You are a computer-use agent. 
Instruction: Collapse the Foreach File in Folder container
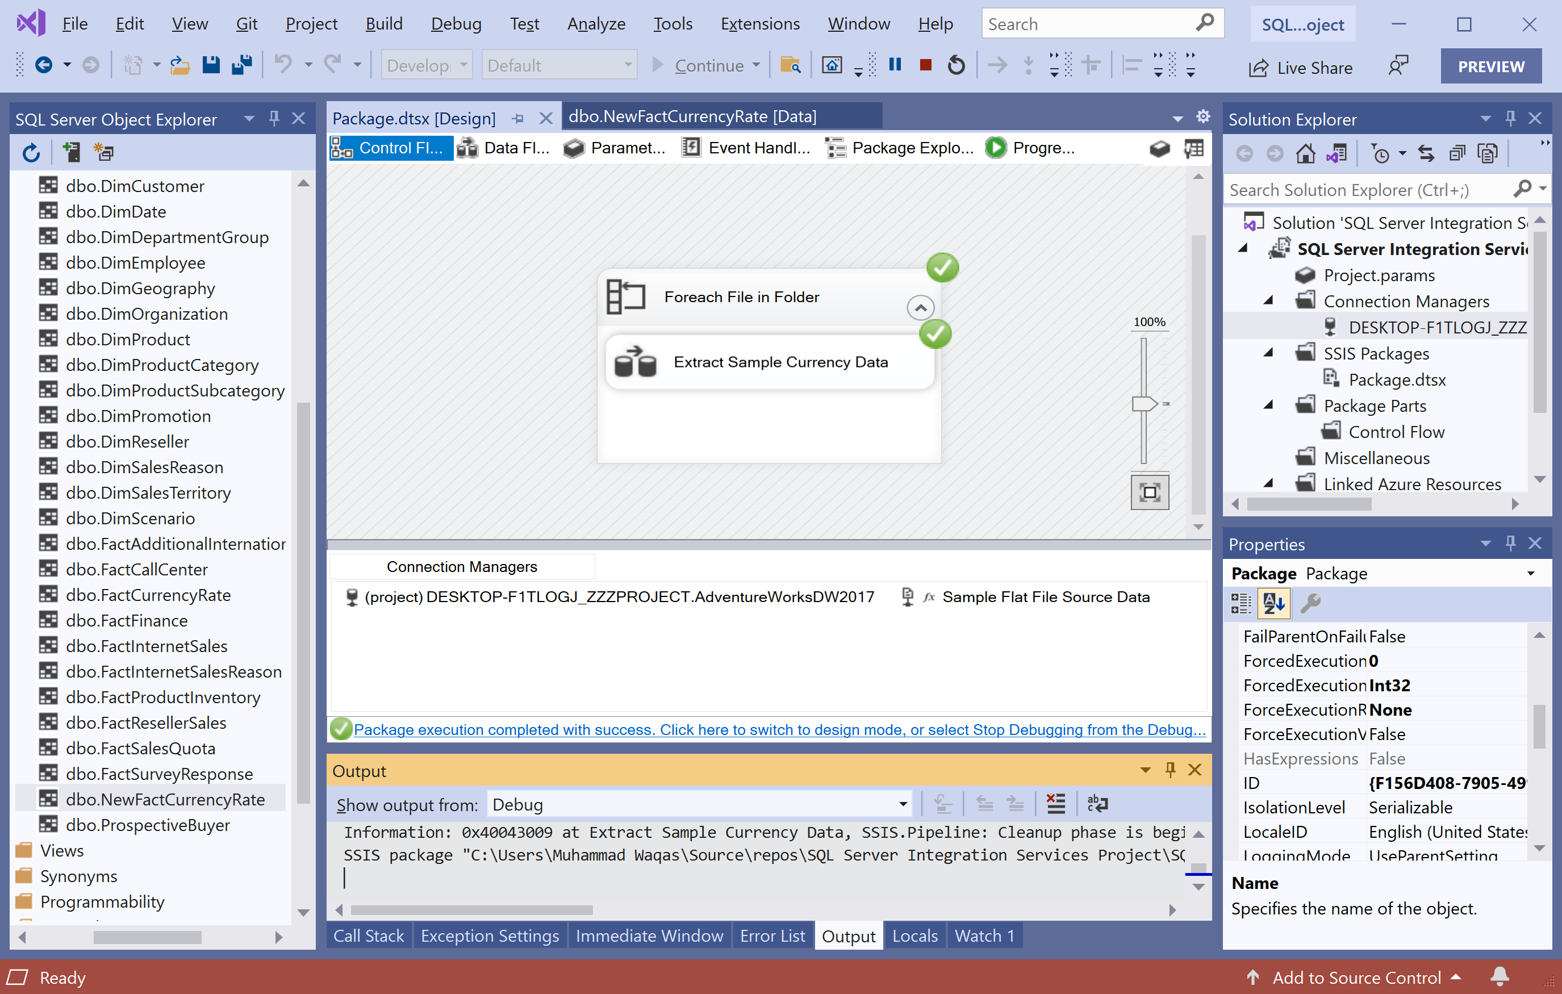[x=920, y=307]
